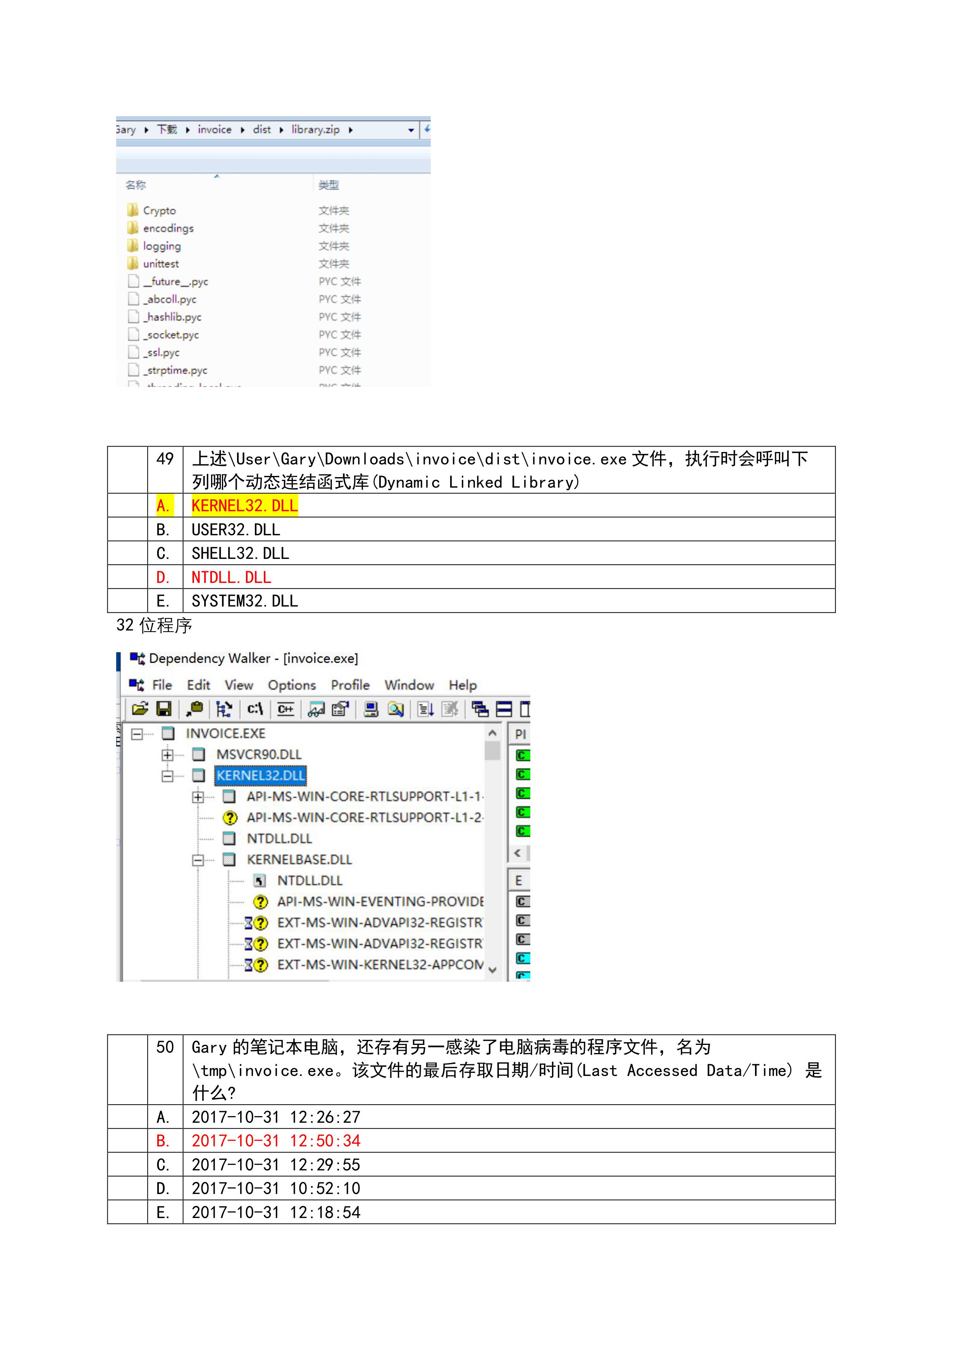Open the Profile menu
The height and width of the screenshot is (1359, 961).
tap(350, 685)
